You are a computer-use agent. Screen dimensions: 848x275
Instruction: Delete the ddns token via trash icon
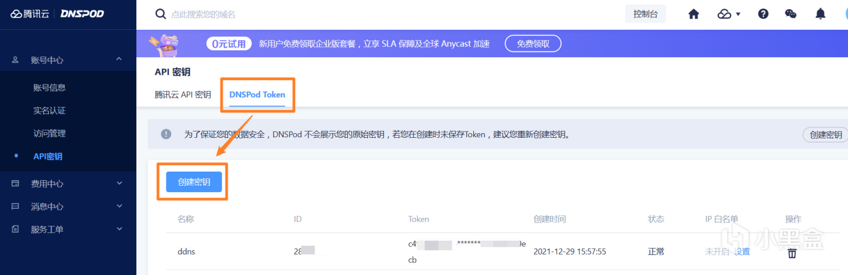(x=792, y=253)
